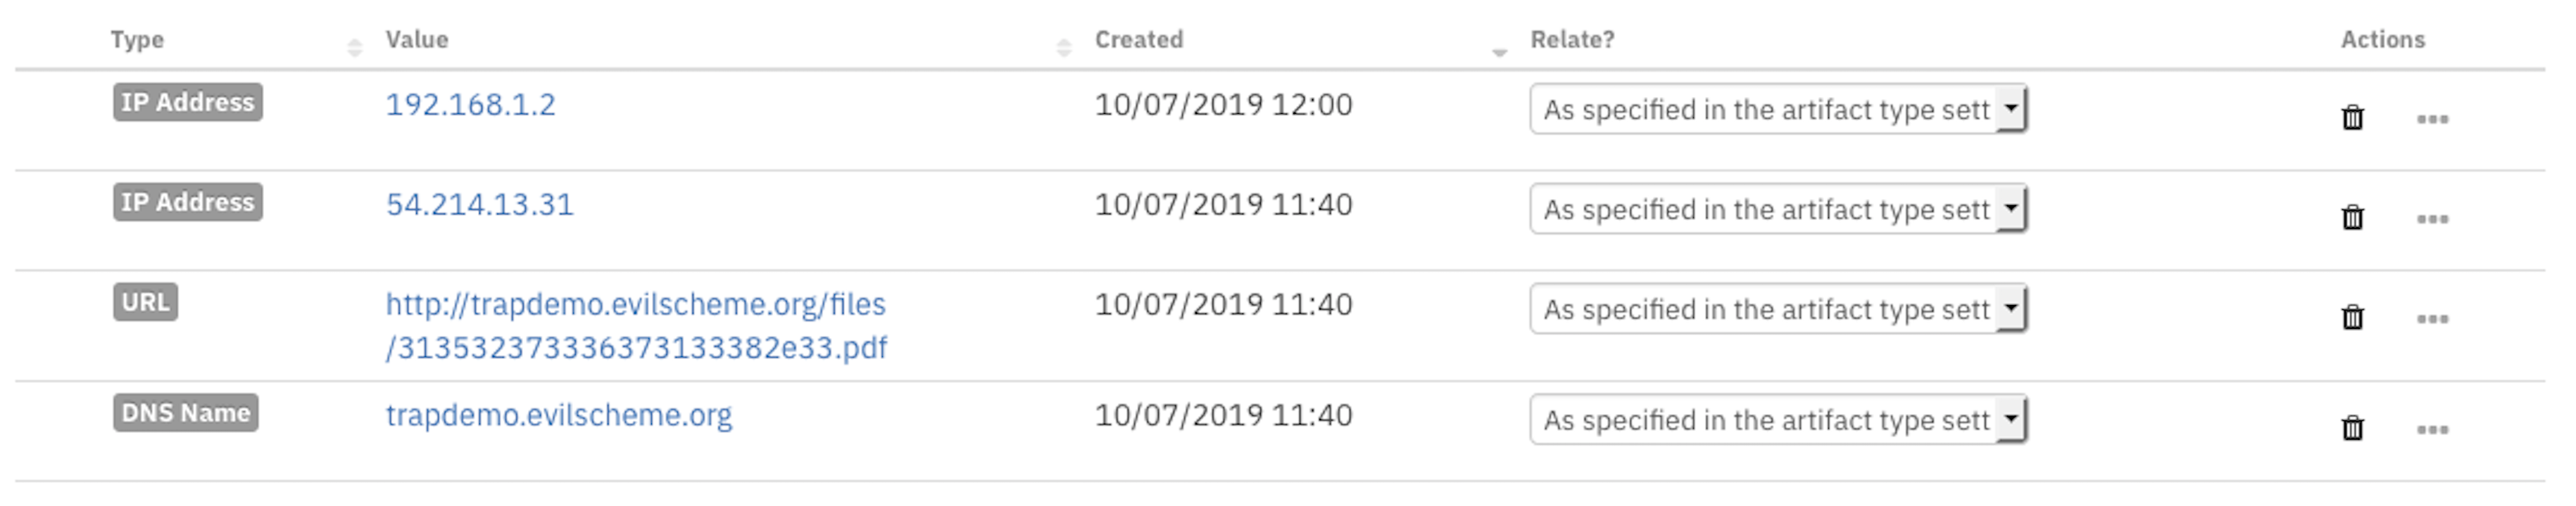Expand Relate dropdown for 54.214.13.31 row

[x=1778, y=209]
